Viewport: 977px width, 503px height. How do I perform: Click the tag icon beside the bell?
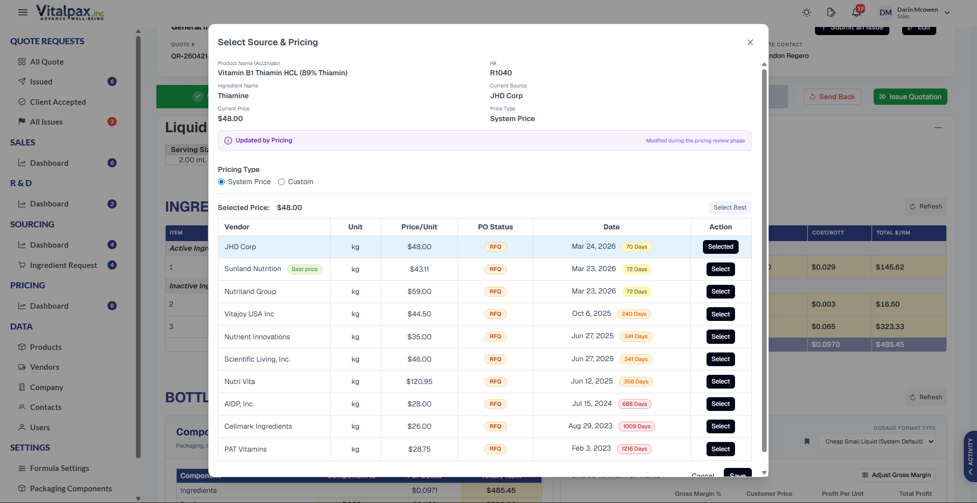831,12
